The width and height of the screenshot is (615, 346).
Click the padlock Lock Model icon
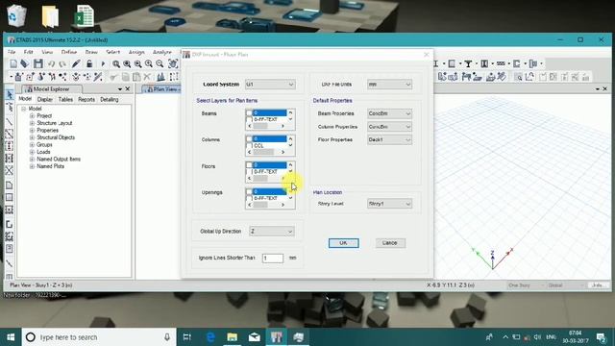click(x=89, y=63)
